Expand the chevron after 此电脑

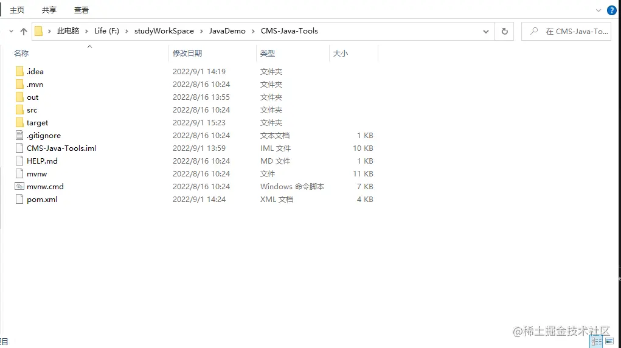pyautogui.click(x=87, y=31)
